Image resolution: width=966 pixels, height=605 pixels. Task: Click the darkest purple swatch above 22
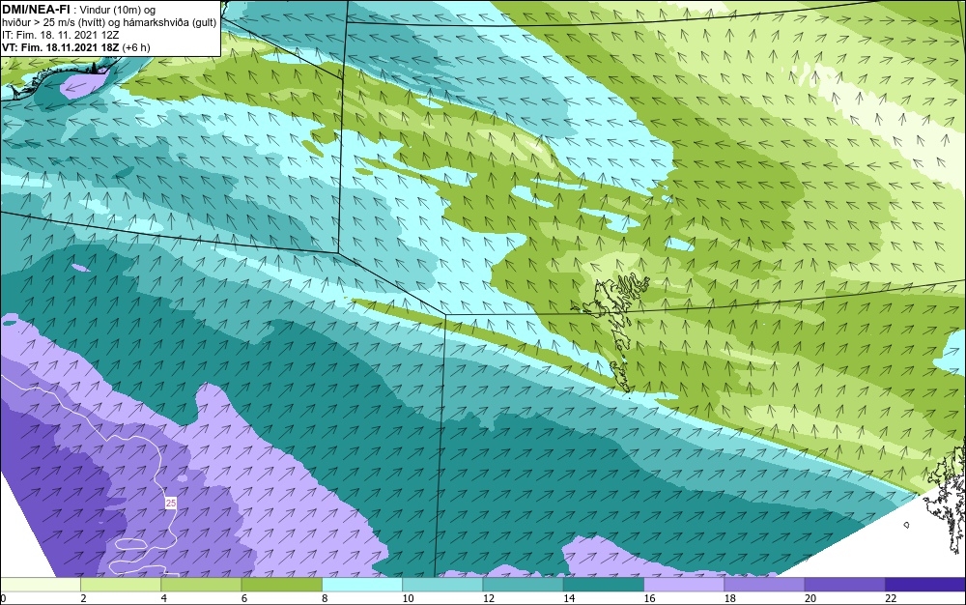(x=925, y=585)
